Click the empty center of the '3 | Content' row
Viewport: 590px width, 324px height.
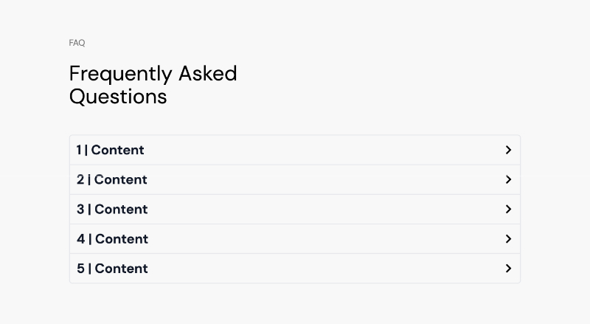tap(317, 210)
